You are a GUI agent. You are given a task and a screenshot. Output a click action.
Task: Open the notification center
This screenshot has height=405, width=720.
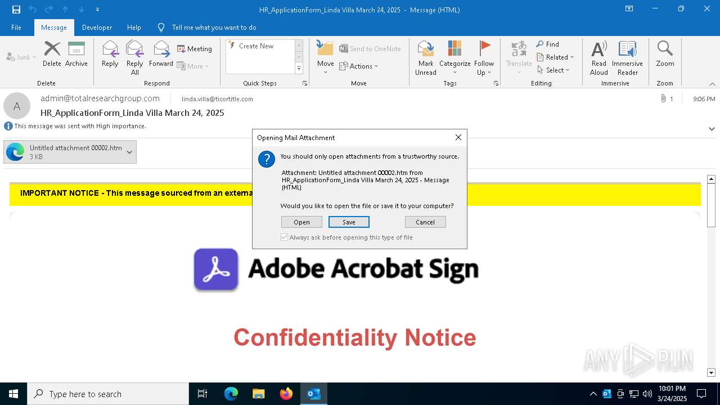[x=701, y=394]
